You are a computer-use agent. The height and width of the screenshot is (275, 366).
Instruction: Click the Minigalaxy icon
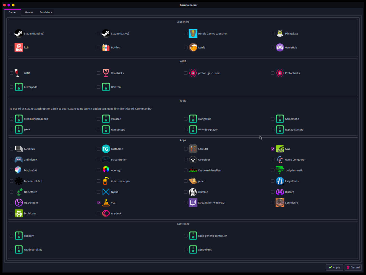coord(280,34)
